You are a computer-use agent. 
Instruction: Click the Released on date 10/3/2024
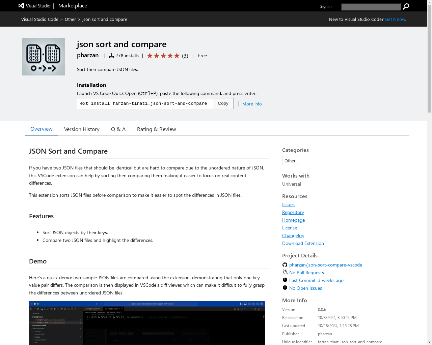point(337,318)
